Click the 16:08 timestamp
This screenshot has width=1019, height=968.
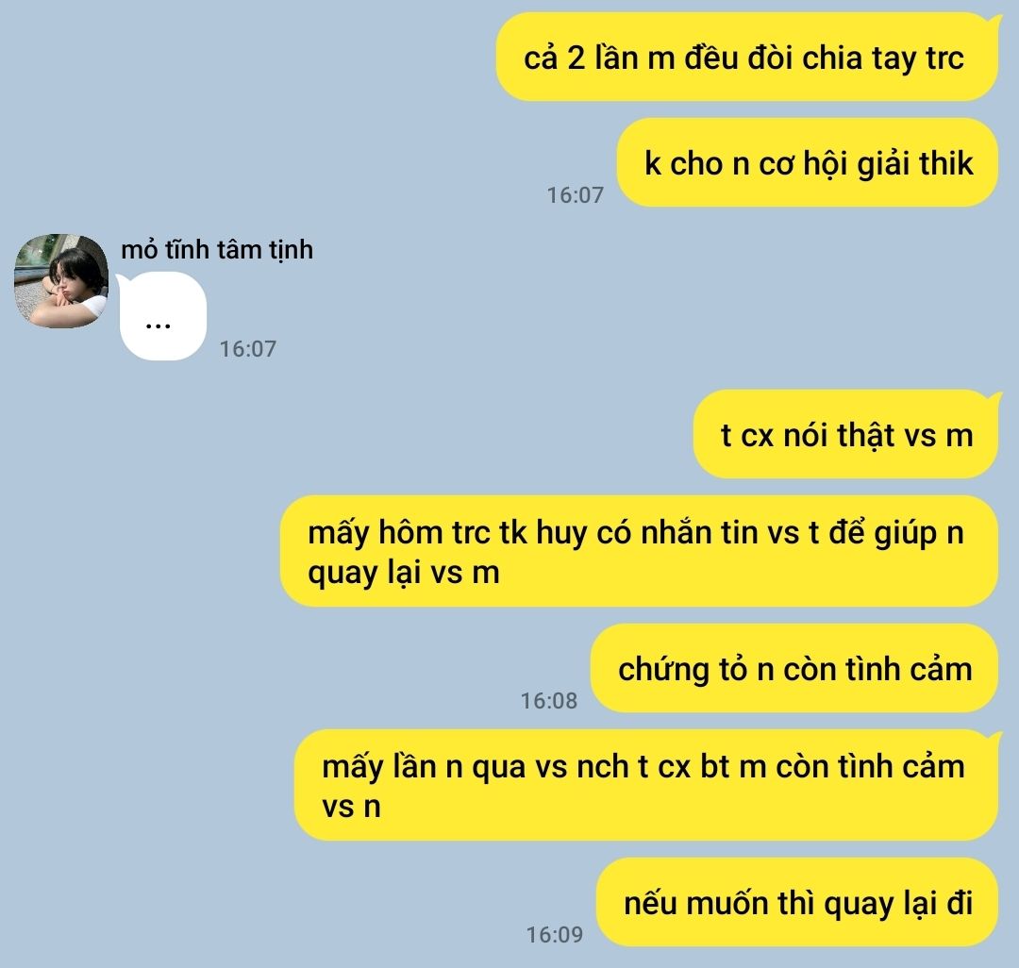pyautogui.click(x=548, y=700)
